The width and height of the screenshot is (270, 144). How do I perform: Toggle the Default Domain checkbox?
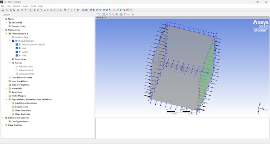coord(13,41)
